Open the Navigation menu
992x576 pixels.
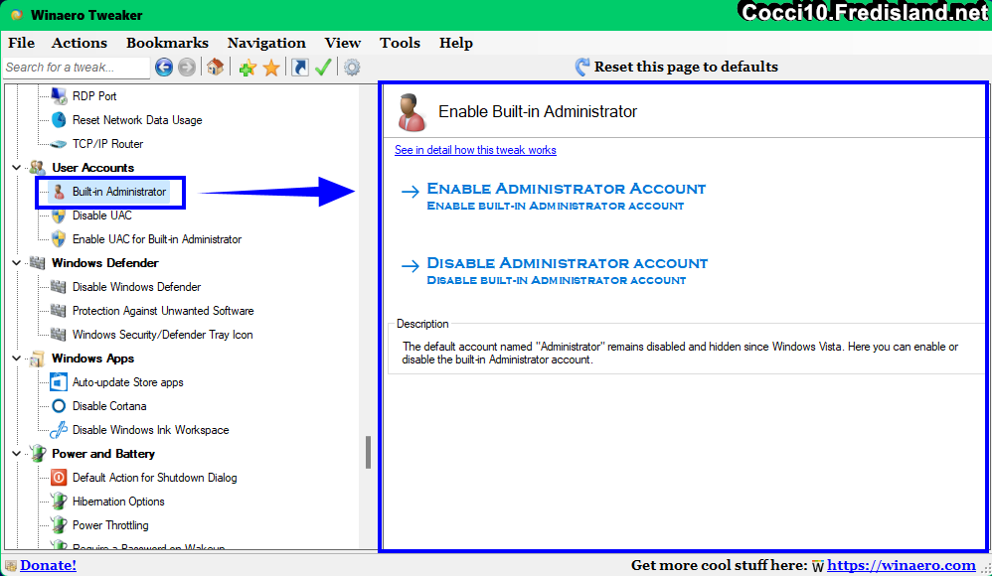pyautogui.click(x=266, y=43)
